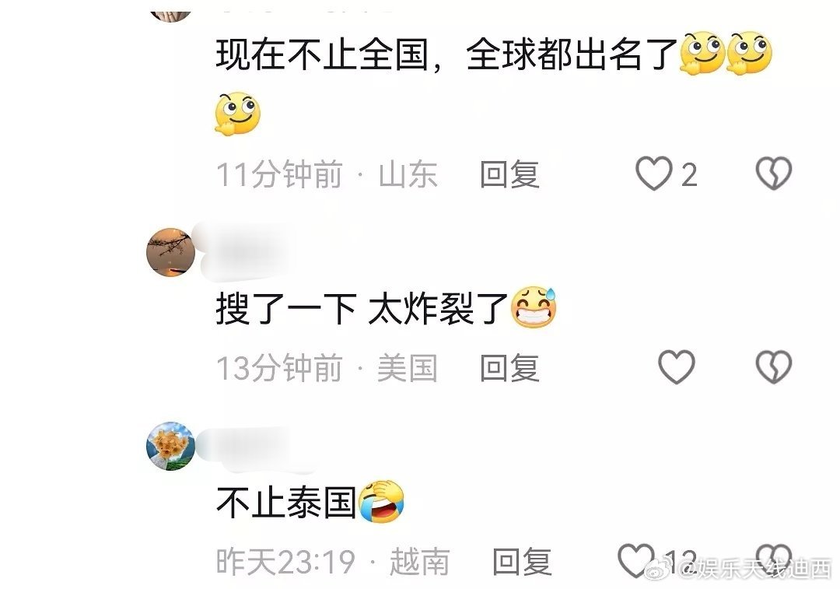Reply to the 昨天23:19 越南 comment
The image size is (840, 589).
click(522, 562)
